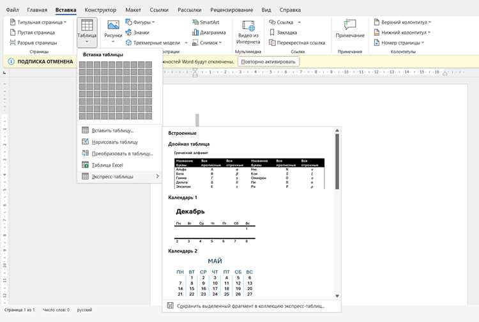Open the Файл tab
The height and width of the screenshot is (322, 479).
(12, 10)
